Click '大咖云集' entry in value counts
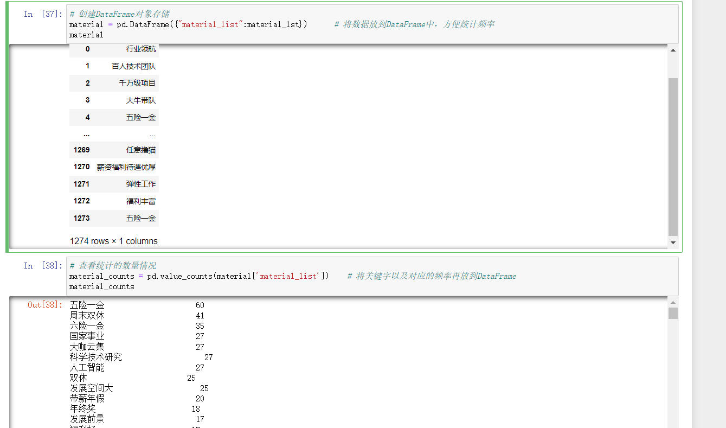The height and width of the screenshot is (428, 726). 87,347
